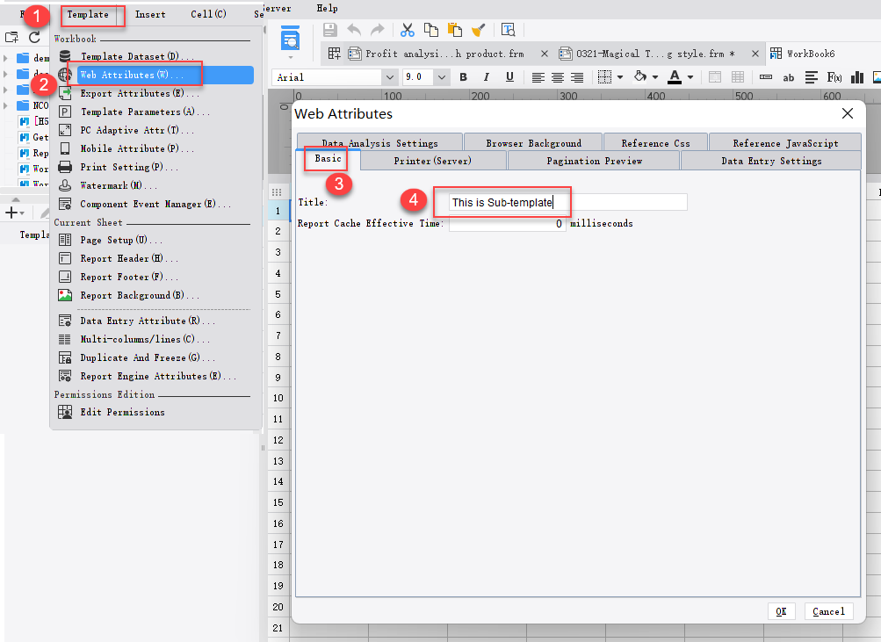
Task: Cancel the Web Attributes dialog
Action: [x=827, y=610]
